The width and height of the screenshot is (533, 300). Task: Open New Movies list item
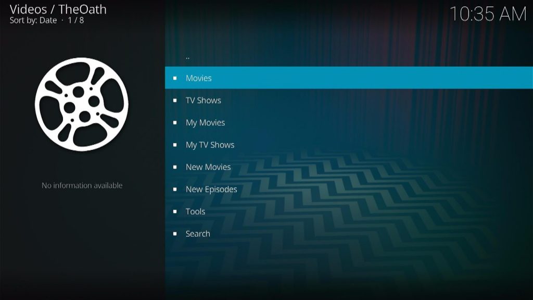click(349, 167)
